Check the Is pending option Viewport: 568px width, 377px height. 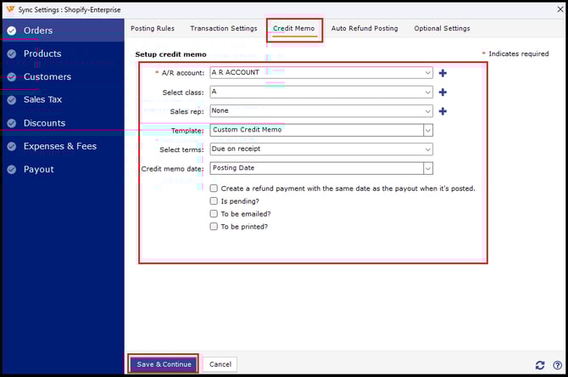(214, 201)
